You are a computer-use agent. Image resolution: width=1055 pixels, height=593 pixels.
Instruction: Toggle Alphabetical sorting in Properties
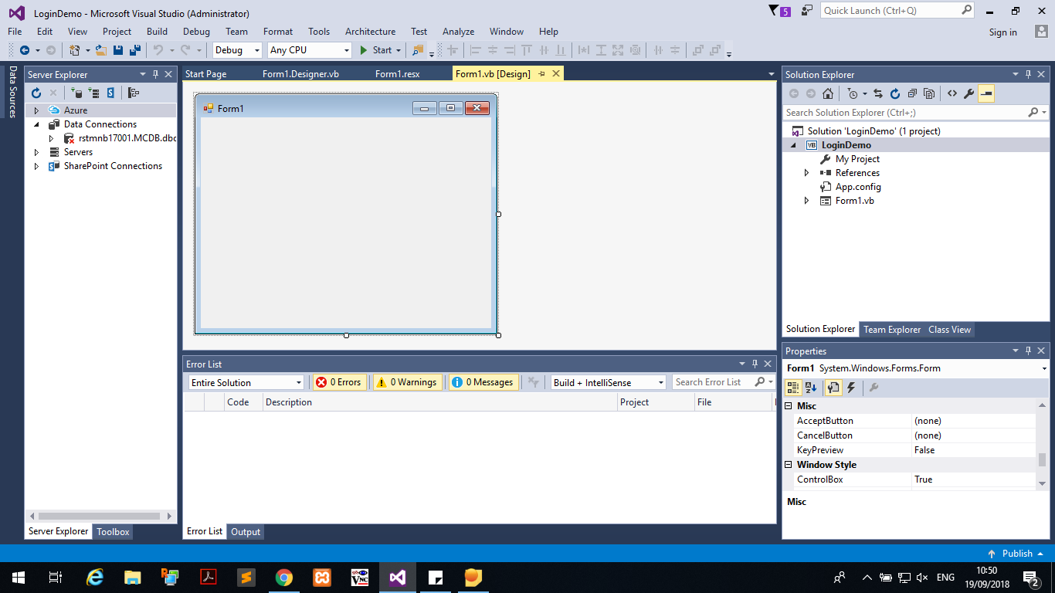811,388
